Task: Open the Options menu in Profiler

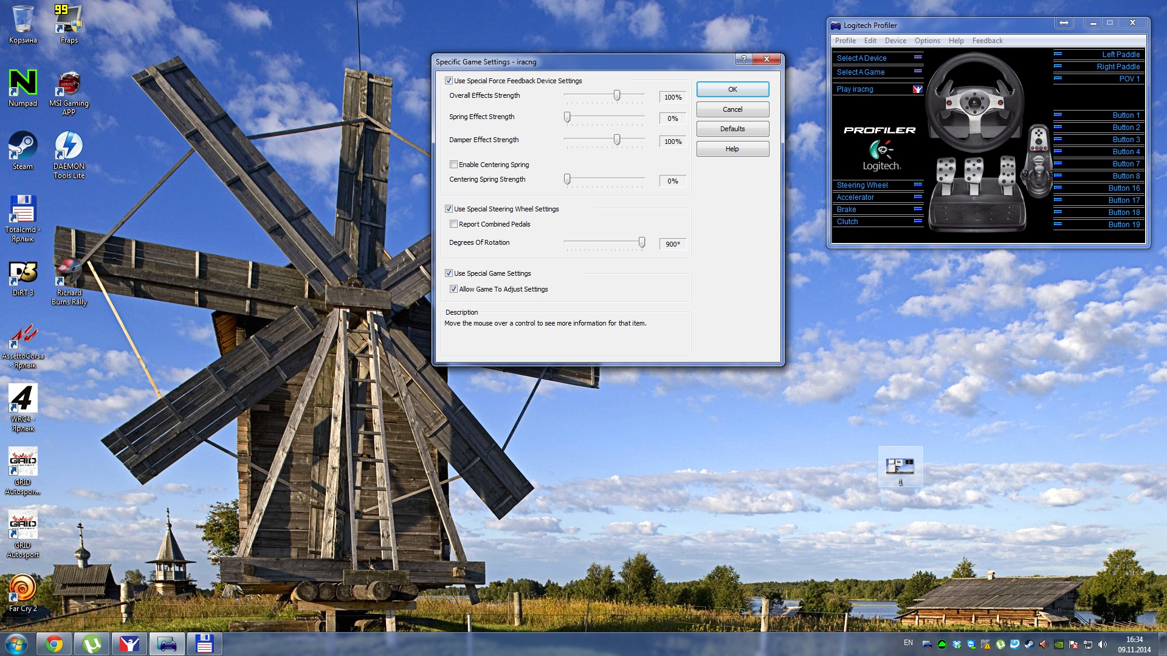Action: coord(927,41)
